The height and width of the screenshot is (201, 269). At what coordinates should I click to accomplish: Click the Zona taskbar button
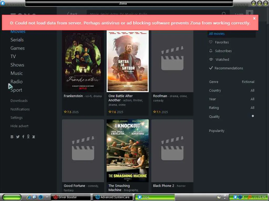(155, 197)
